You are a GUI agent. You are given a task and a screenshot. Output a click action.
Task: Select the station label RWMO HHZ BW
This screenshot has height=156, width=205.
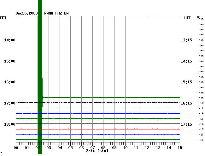56,13
